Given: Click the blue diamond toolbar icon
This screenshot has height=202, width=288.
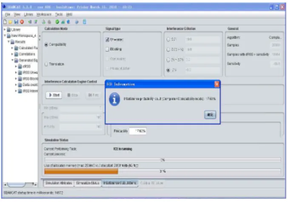Looking at the screenshot, I should point(77,22).
